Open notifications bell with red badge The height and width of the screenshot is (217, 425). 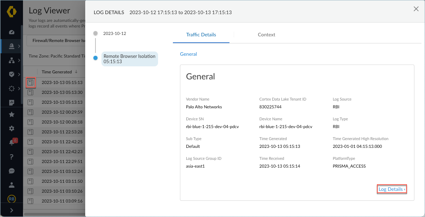click(x=12, y=143)
